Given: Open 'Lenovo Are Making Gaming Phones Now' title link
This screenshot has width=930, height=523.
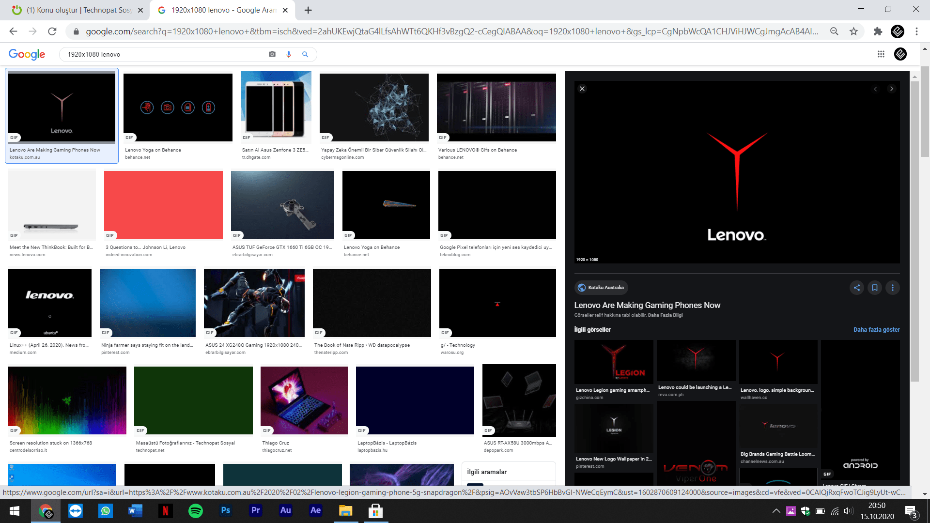Looking at the screenshot, I should (647, 305).
